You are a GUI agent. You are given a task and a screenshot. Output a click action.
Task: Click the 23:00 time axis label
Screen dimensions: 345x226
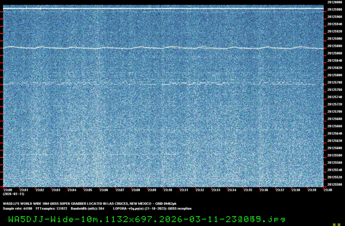(x=8, y=190)
